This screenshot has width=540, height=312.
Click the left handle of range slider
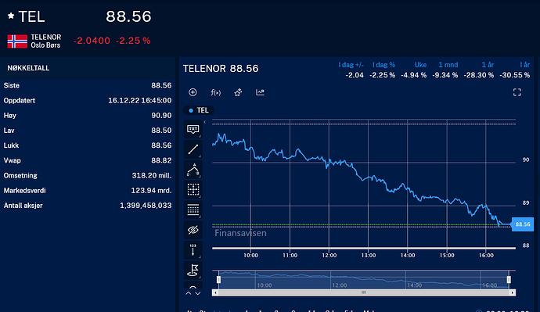coord(218,280)
